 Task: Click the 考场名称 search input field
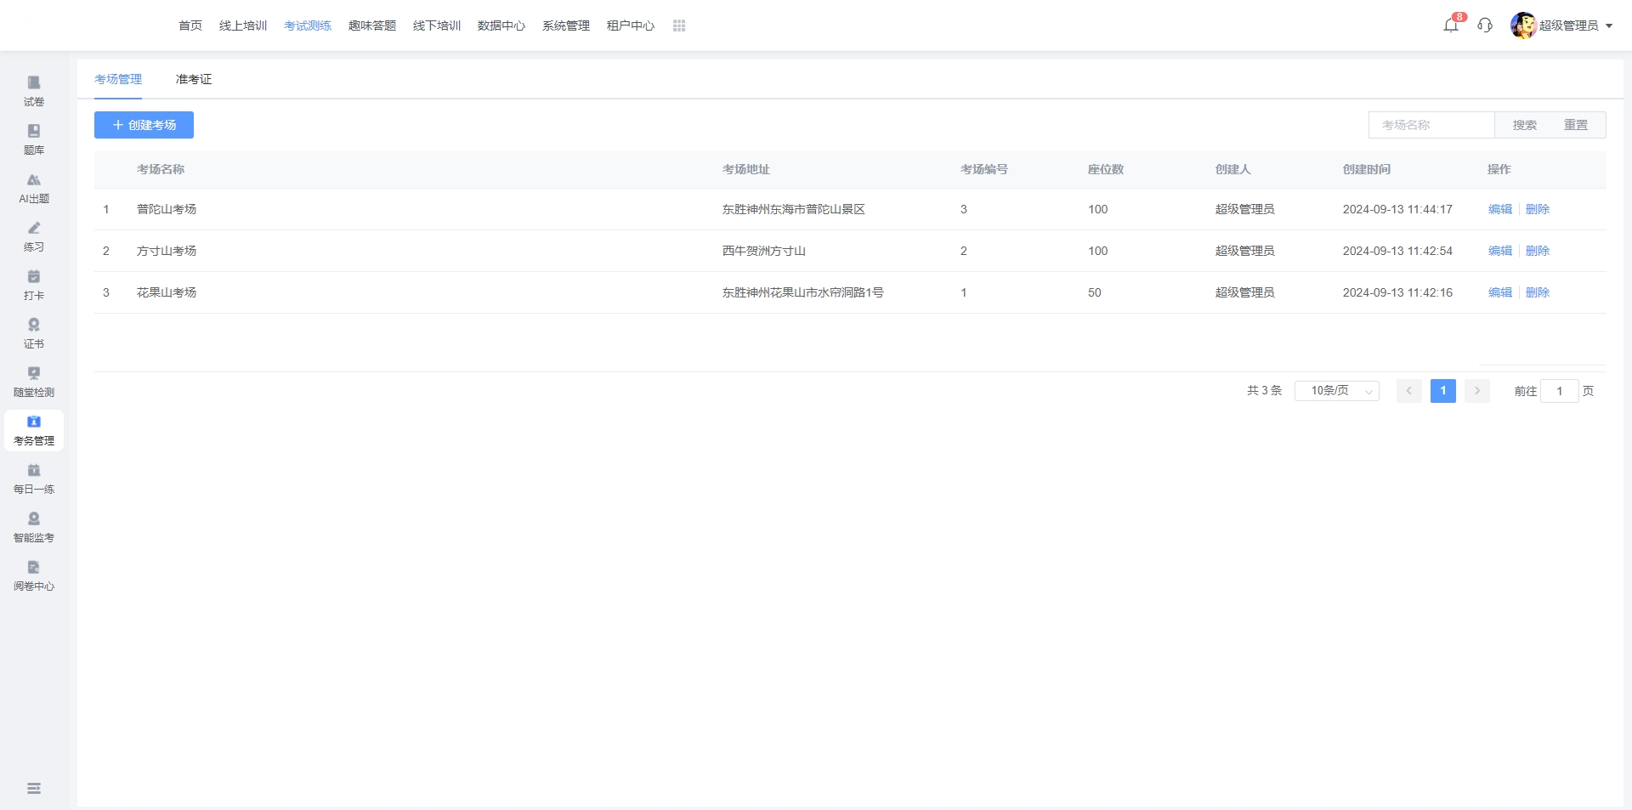1431,125
